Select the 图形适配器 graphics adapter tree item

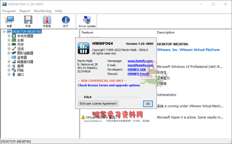[x=25, y=53]
